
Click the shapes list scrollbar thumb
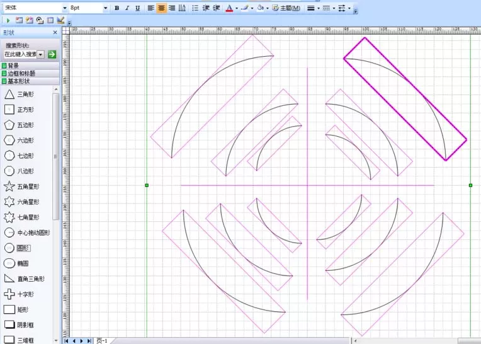pos(55,156)
